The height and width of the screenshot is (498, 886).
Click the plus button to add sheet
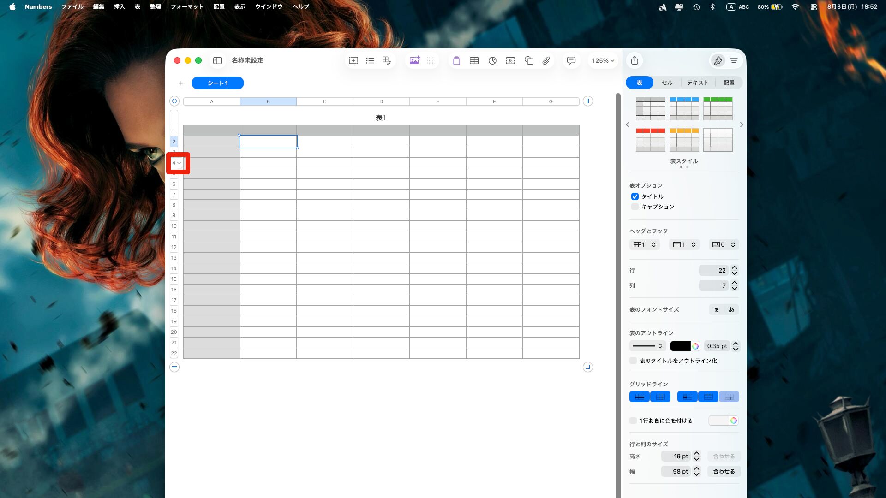point(181,83)
